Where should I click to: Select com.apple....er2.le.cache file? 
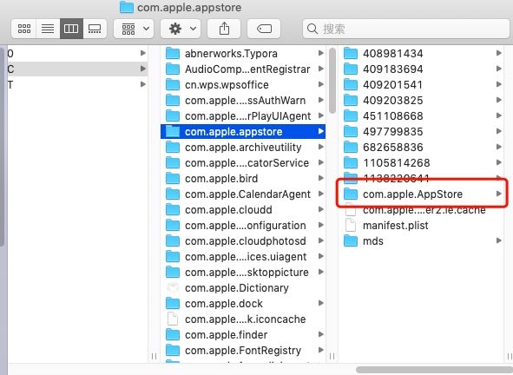point(422,210)
